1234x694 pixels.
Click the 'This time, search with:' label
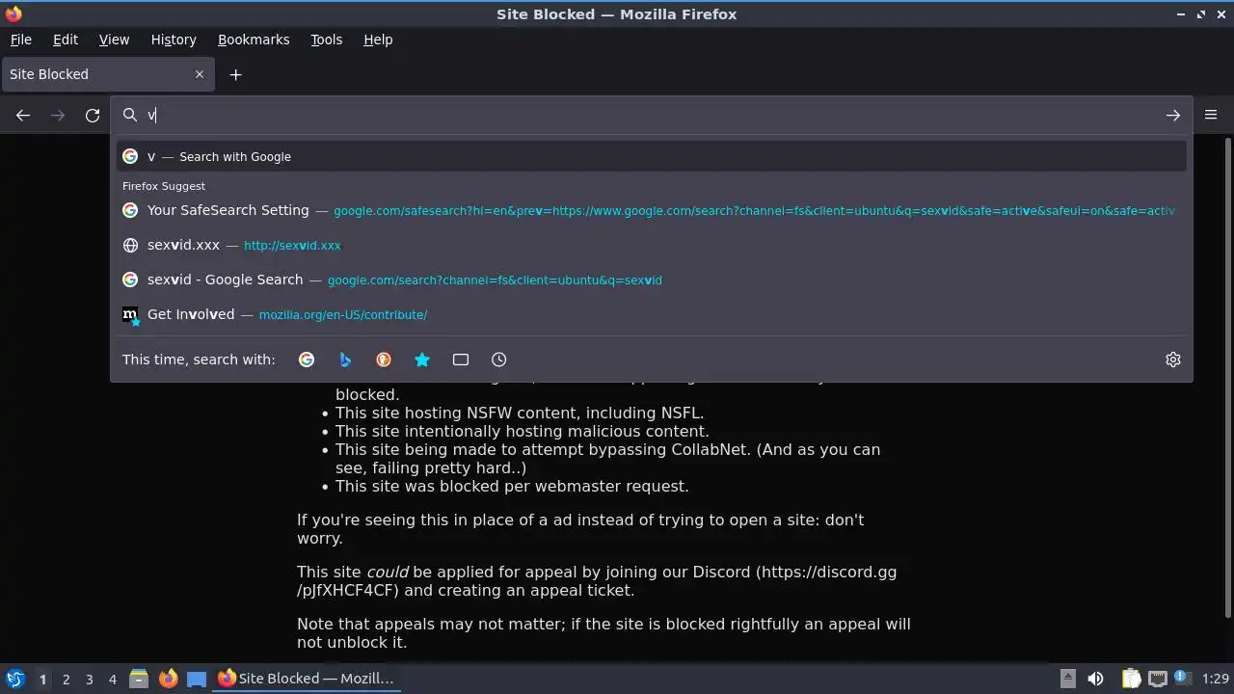click(199, 360)
